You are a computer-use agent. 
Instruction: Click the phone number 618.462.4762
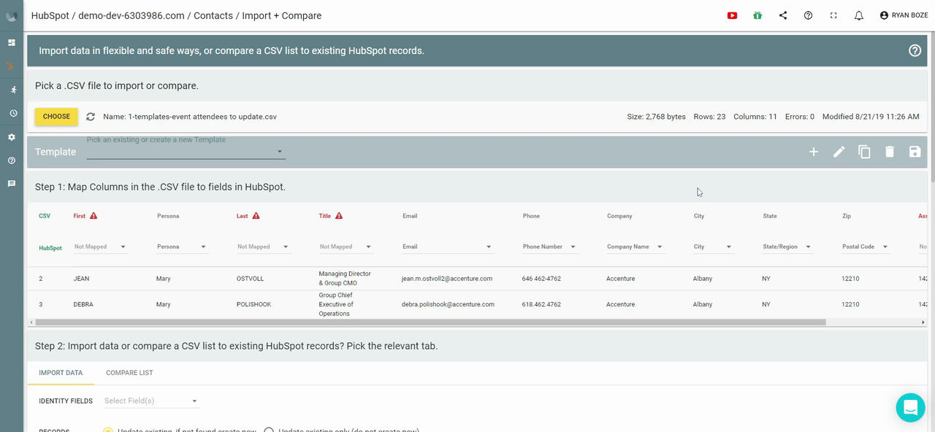(541, 304)
